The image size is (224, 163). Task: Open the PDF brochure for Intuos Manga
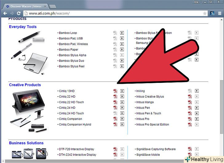tap(190, 102)
